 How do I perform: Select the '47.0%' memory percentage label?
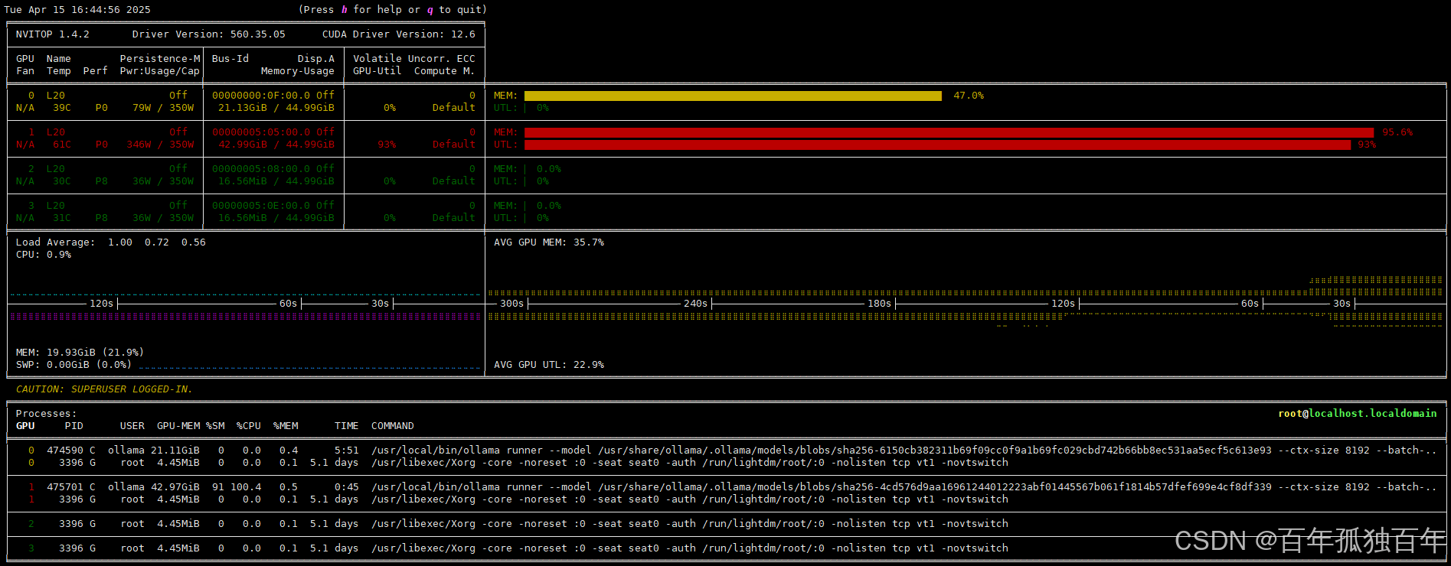(x=969, y=96)
